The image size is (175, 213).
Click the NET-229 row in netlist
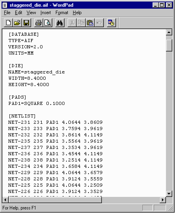click(55, 173)
